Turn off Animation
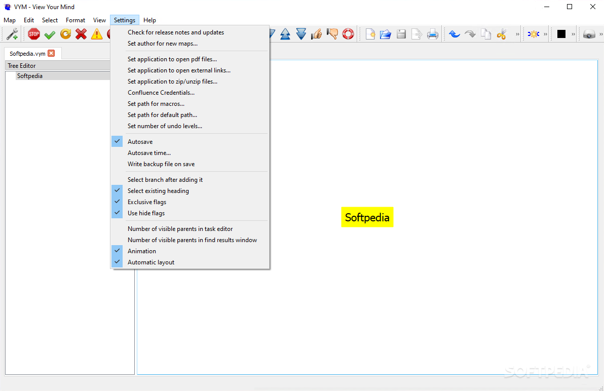This screenshot has height=391, width=604. pyautogui.click(x=190, y=251)
